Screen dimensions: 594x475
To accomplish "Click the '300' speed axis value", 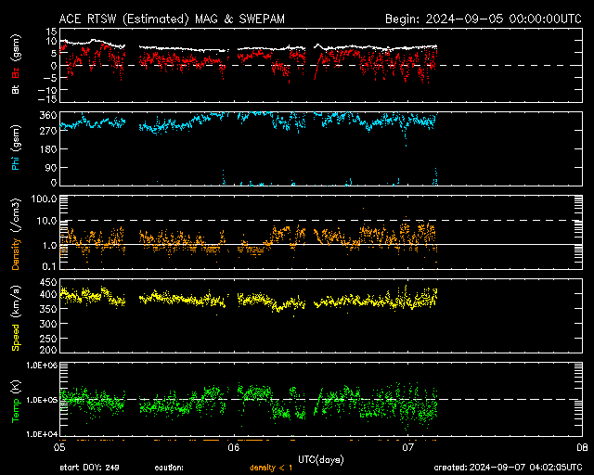I will [48, 324].
